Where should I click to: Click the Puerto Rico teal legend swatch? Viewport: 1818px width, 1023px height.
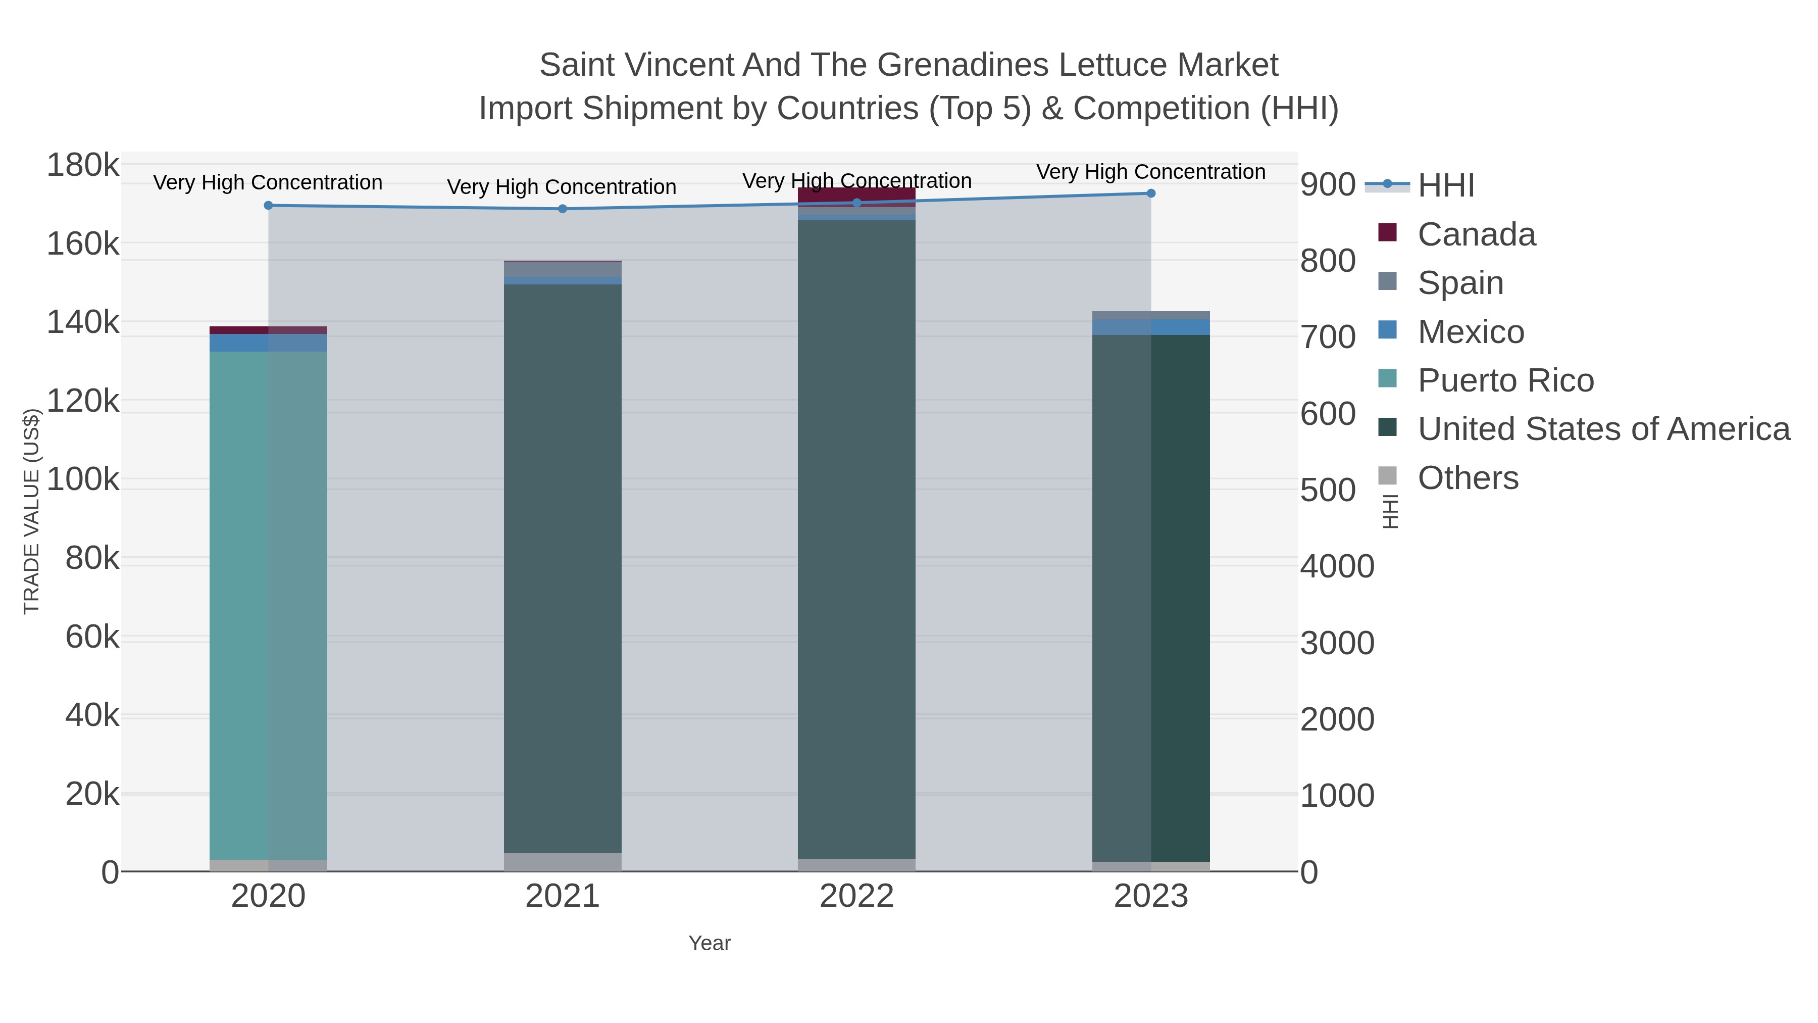tap(1388, 379)
